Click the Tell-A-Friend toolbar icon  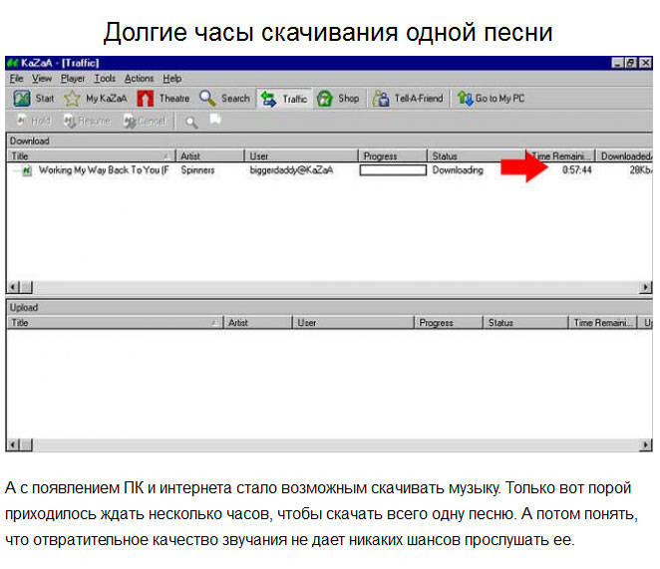click(x=381, y=99)
